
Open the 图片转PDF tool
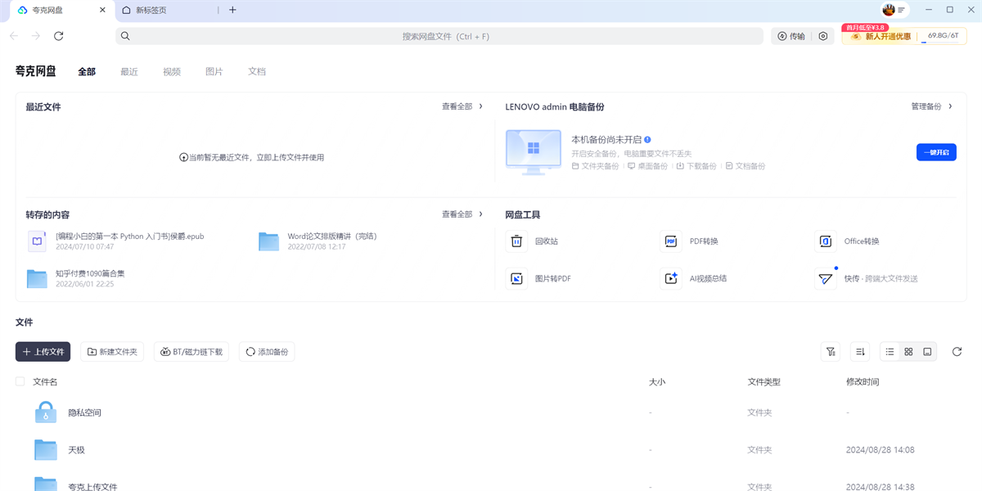click(x=517, y=278)
